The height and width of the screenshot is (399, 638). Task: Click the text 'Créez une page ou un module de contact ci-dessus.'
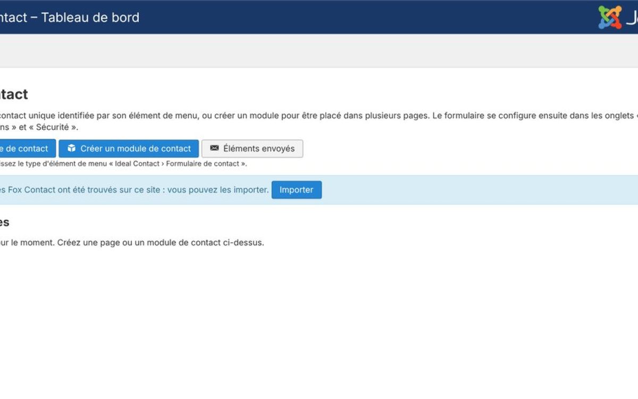(161, 243)
